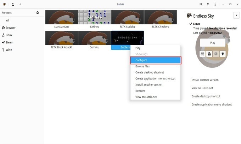241x144 pixels.
Task: Click the trash remove icon in side panel
Action: tap(223, 54)
